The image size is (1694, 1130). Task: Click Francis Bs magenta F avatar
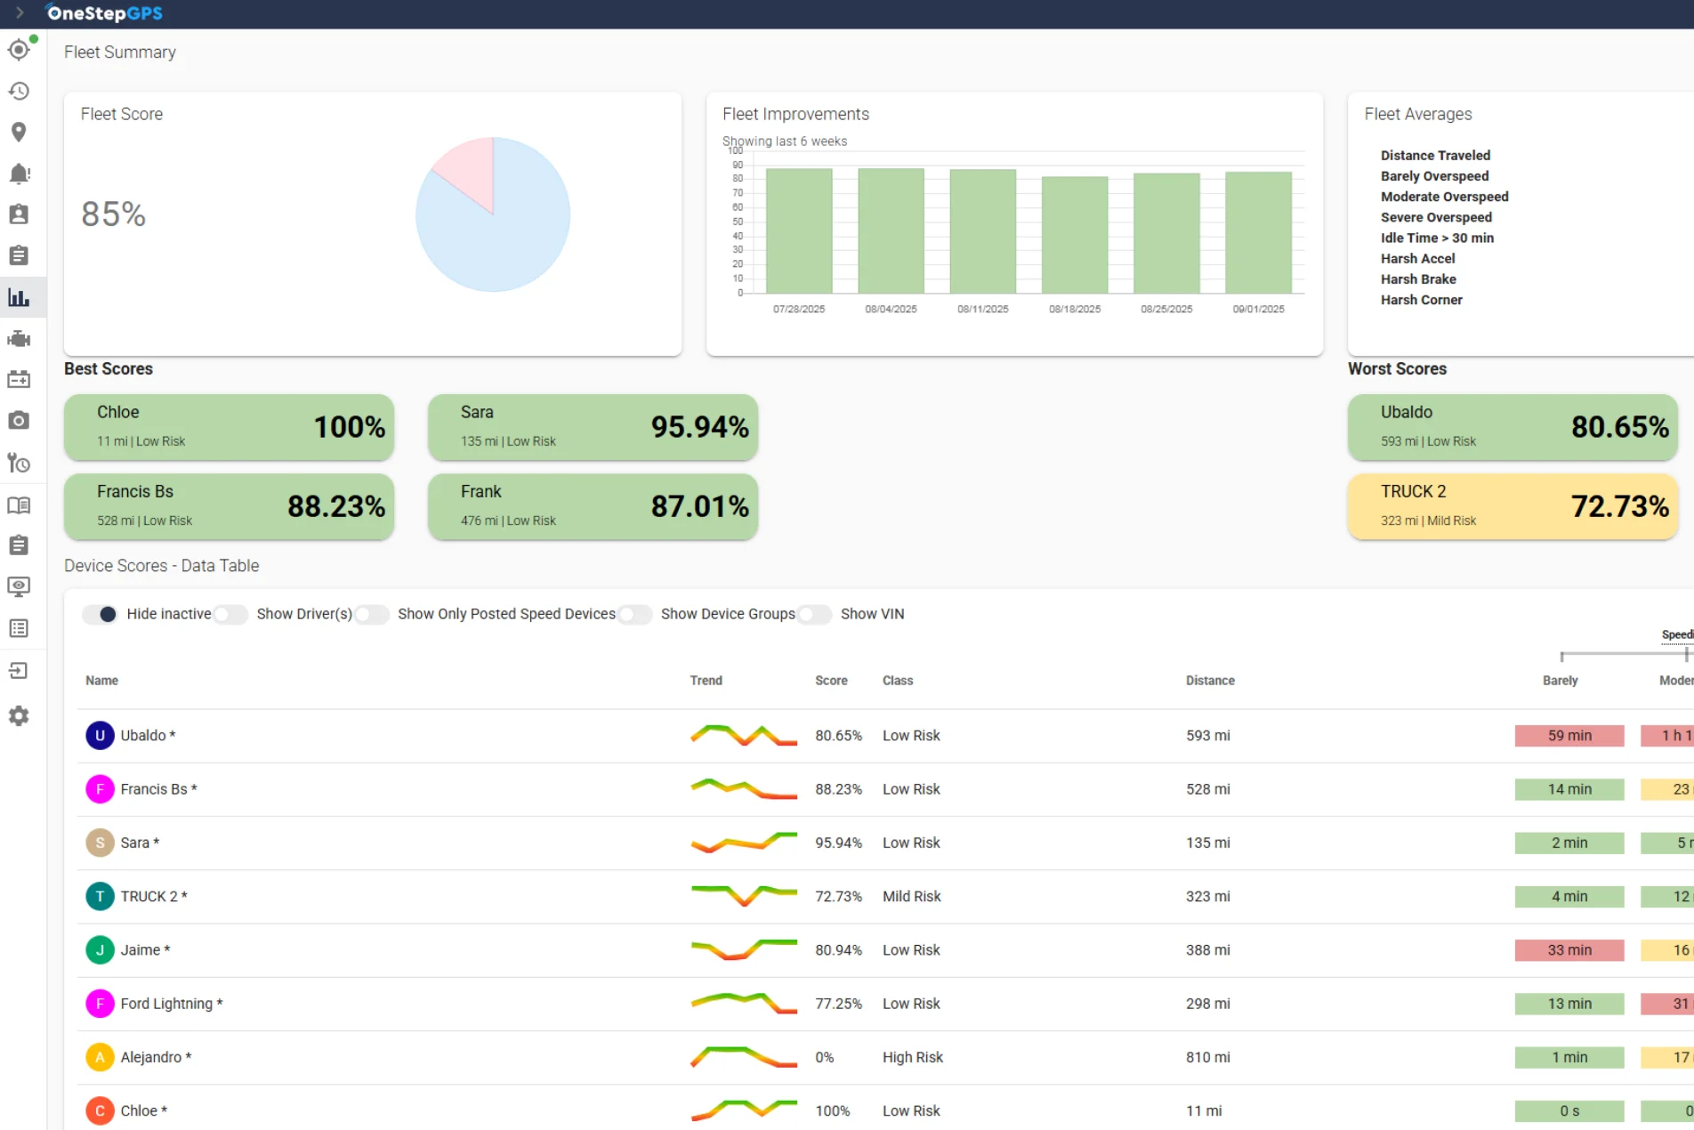click(100, 788)
